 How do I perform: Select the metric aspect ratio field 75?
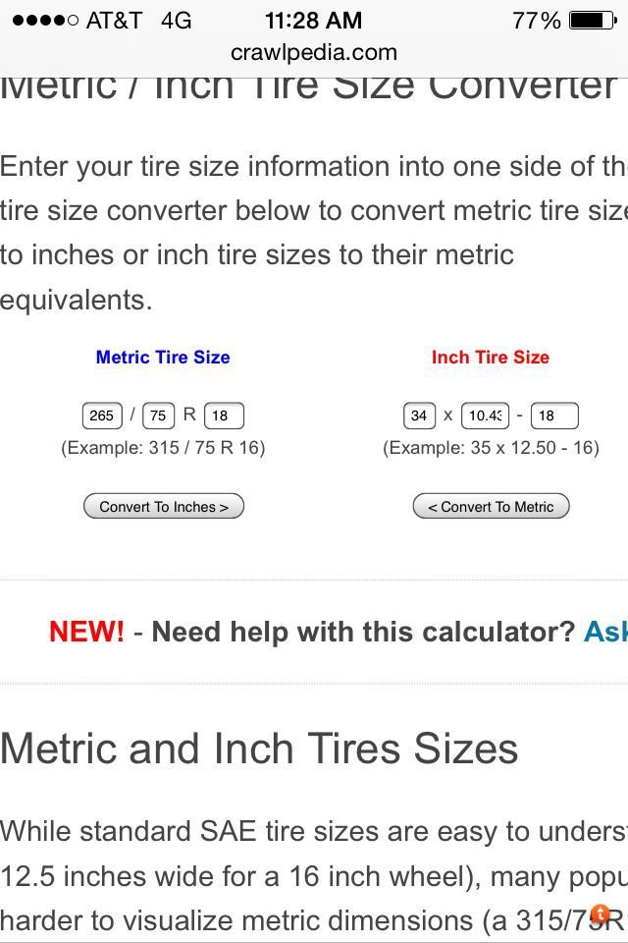click(x=159, y=416)
